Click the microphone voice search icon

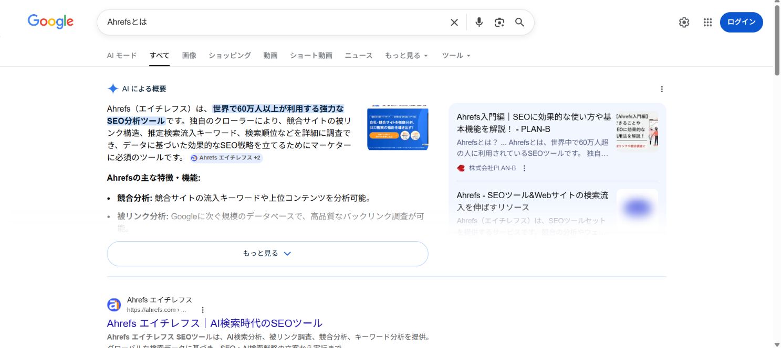click(x=478, y=22)
